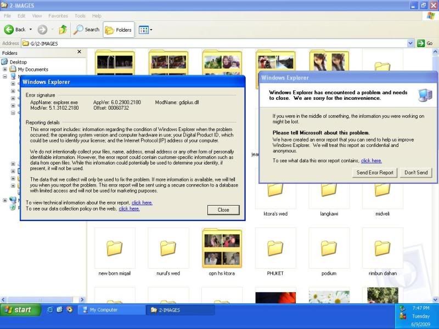Switch to My Computer taskbar button
This screenshot has width=439, height=329.
[112, 310]
